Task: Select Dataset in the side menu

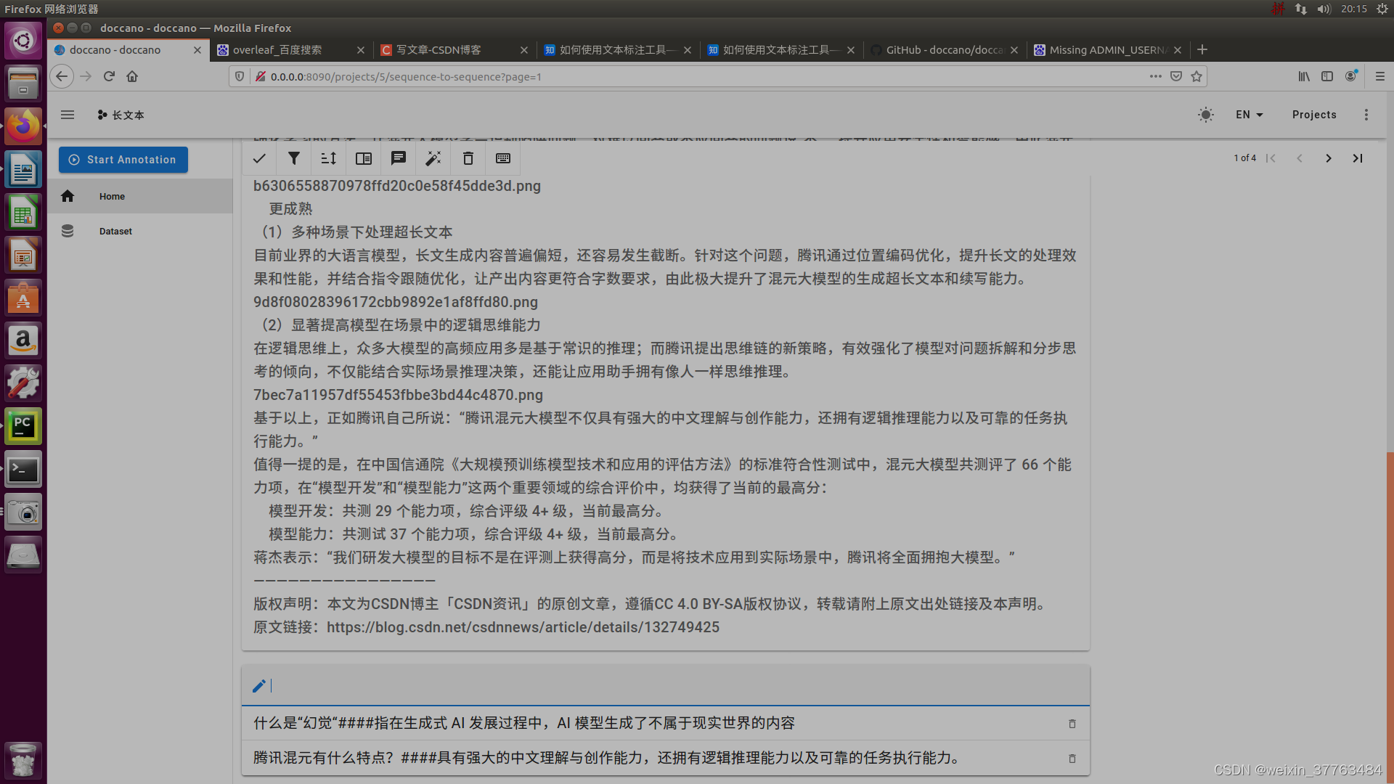Action: pos(115,231)
